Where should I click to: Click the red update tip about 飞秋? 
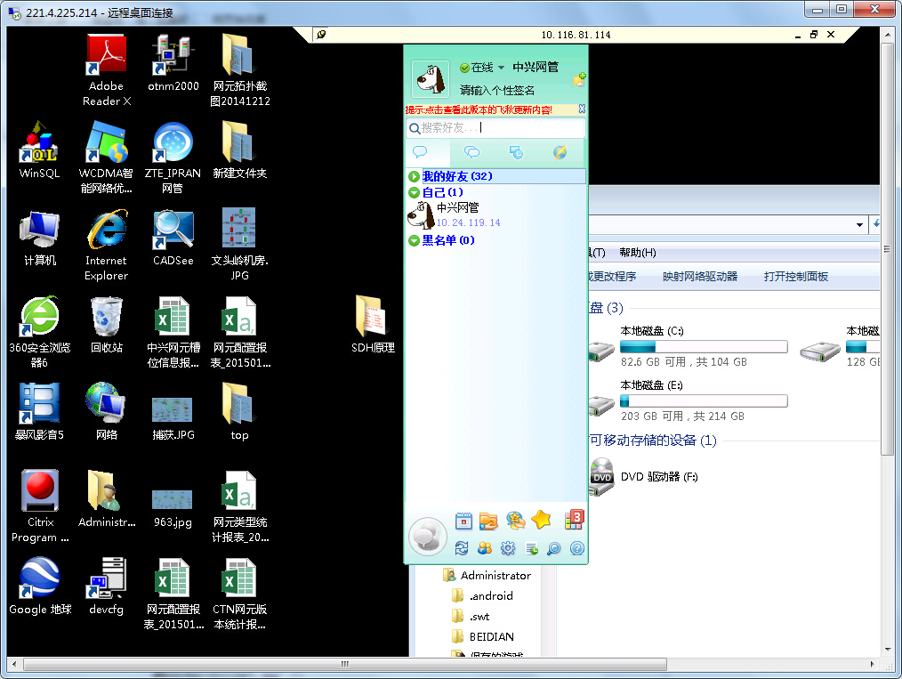(479, 109)
